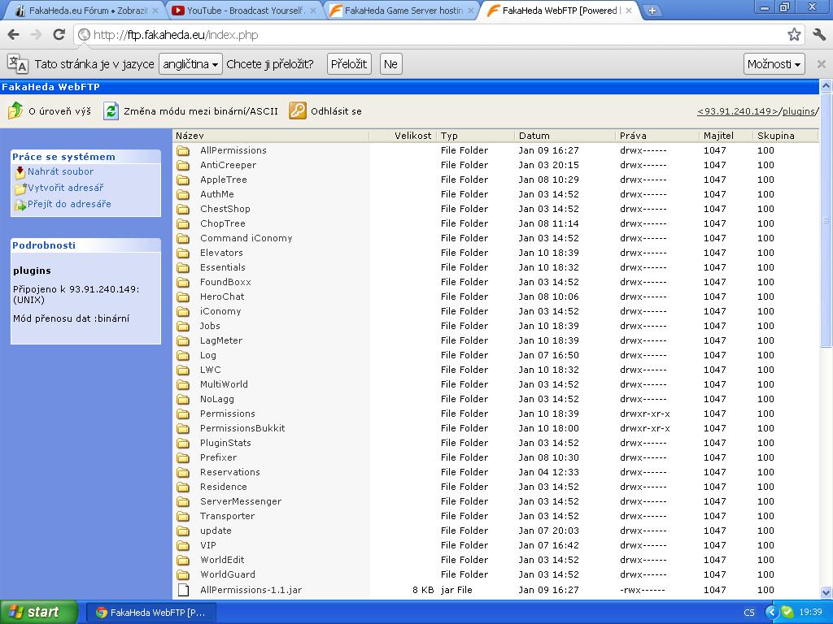Click the file icon of AllPermissions-1.1.jar
This screenshot has height=624, width=833.
click(x=183, y=590)
